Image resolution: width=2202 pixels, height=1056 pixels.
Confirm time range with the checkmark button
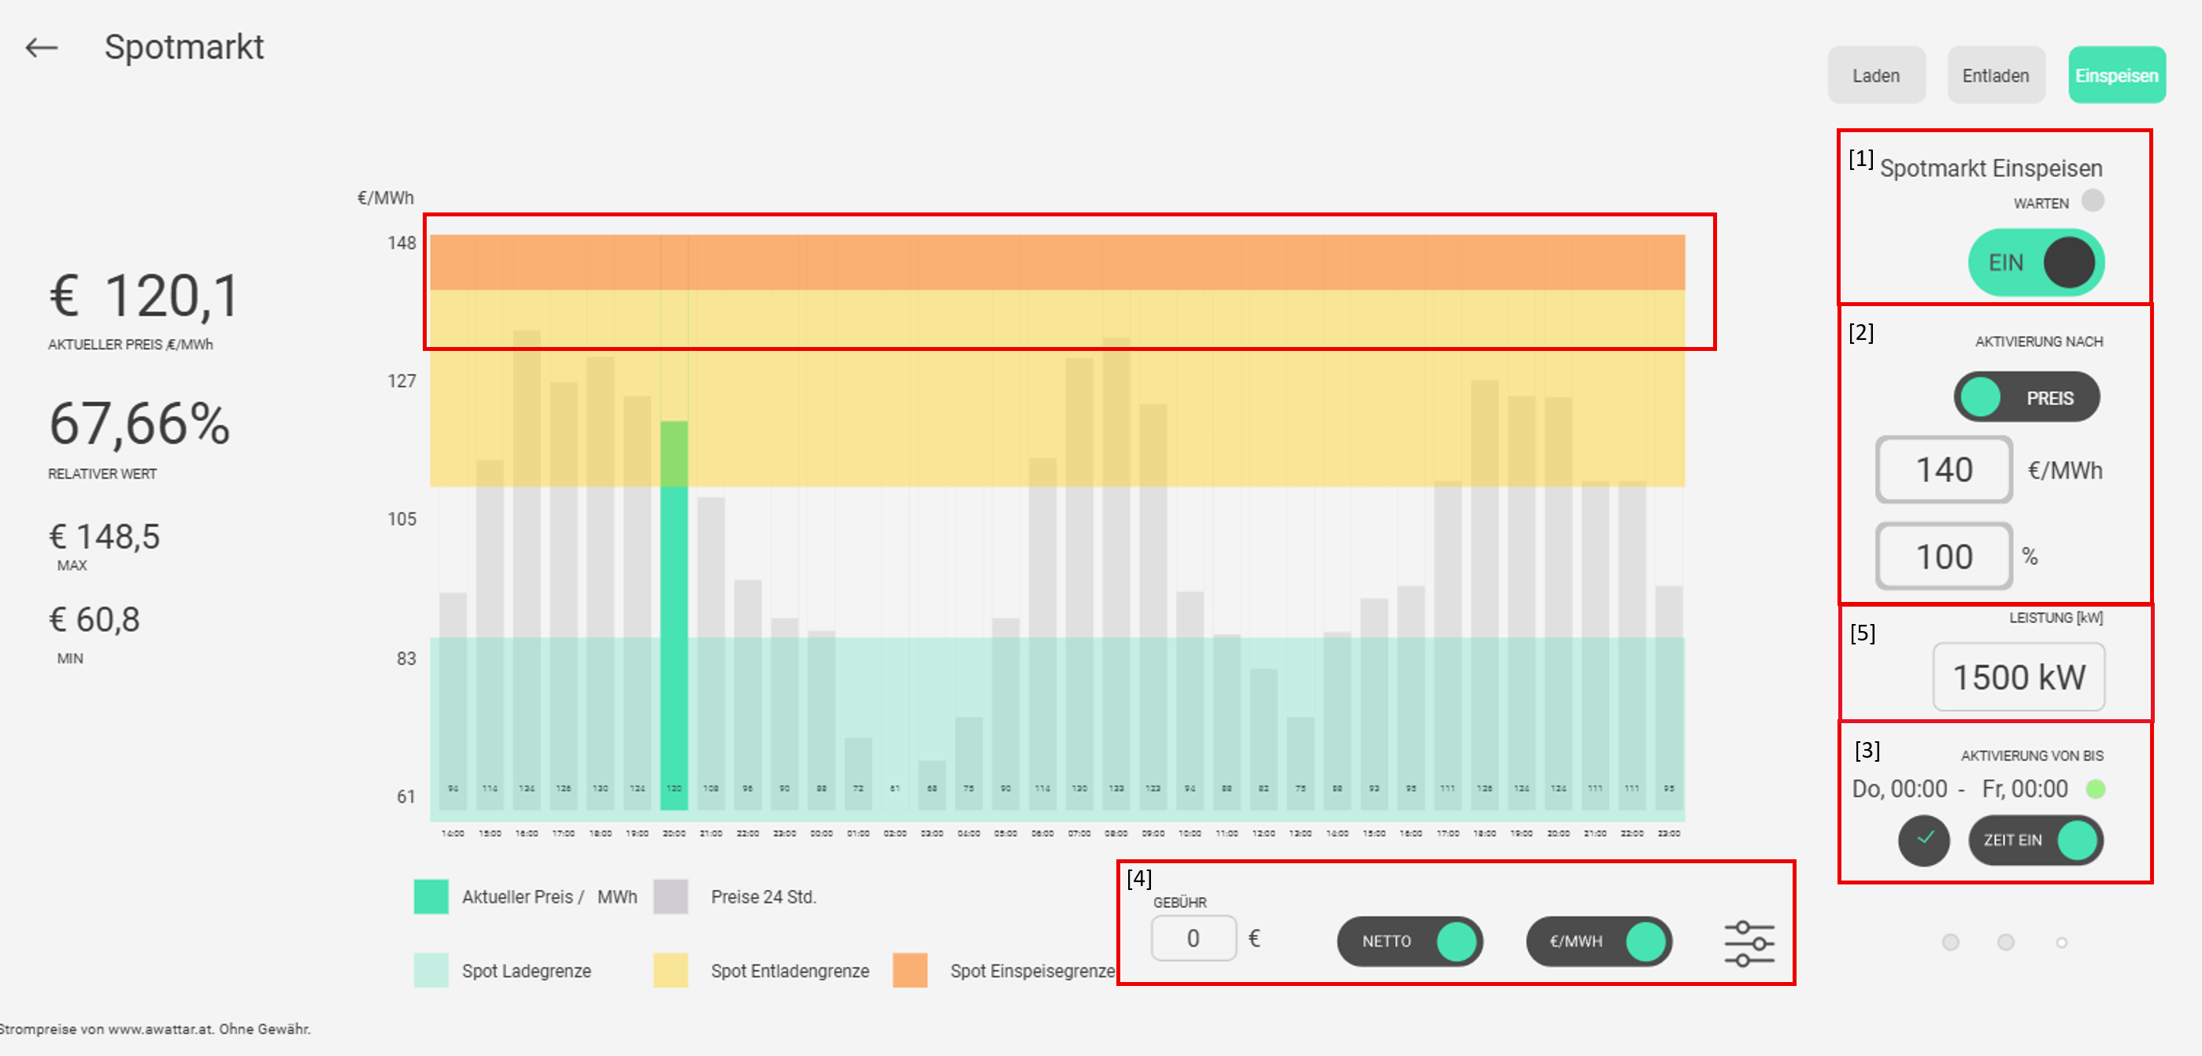coord(1923,840)
